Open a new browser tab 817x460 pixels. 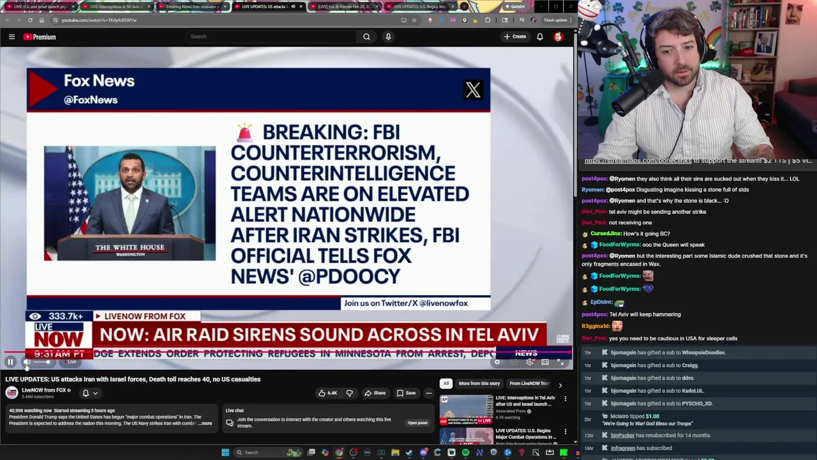465,6
